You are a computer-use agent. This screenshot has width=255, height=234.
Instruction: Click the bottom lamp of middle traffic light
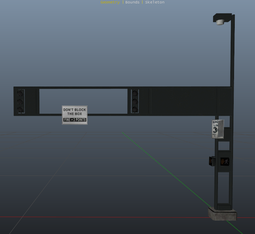pos(135,110)
